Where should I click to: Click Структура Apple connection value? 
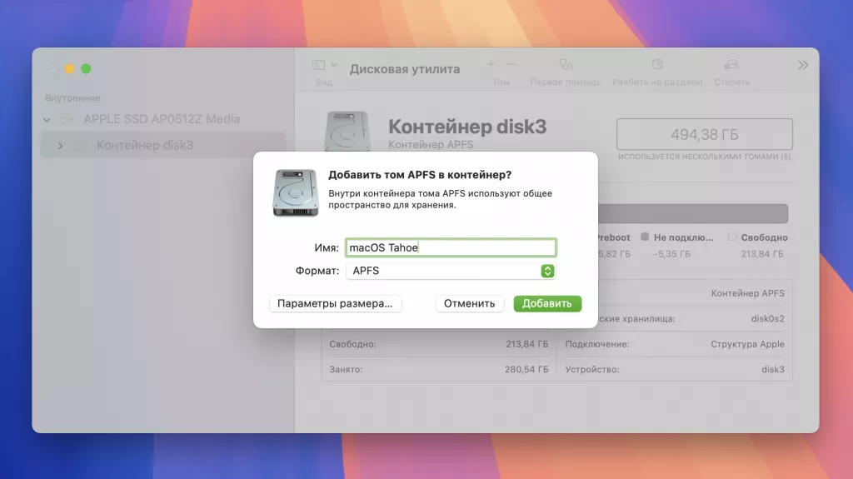coord(747,344)
